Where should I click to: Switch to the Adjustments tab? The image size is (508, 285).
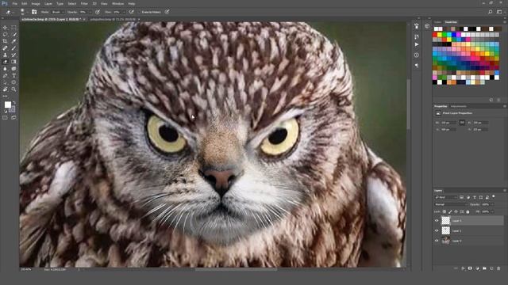(459, 106)
